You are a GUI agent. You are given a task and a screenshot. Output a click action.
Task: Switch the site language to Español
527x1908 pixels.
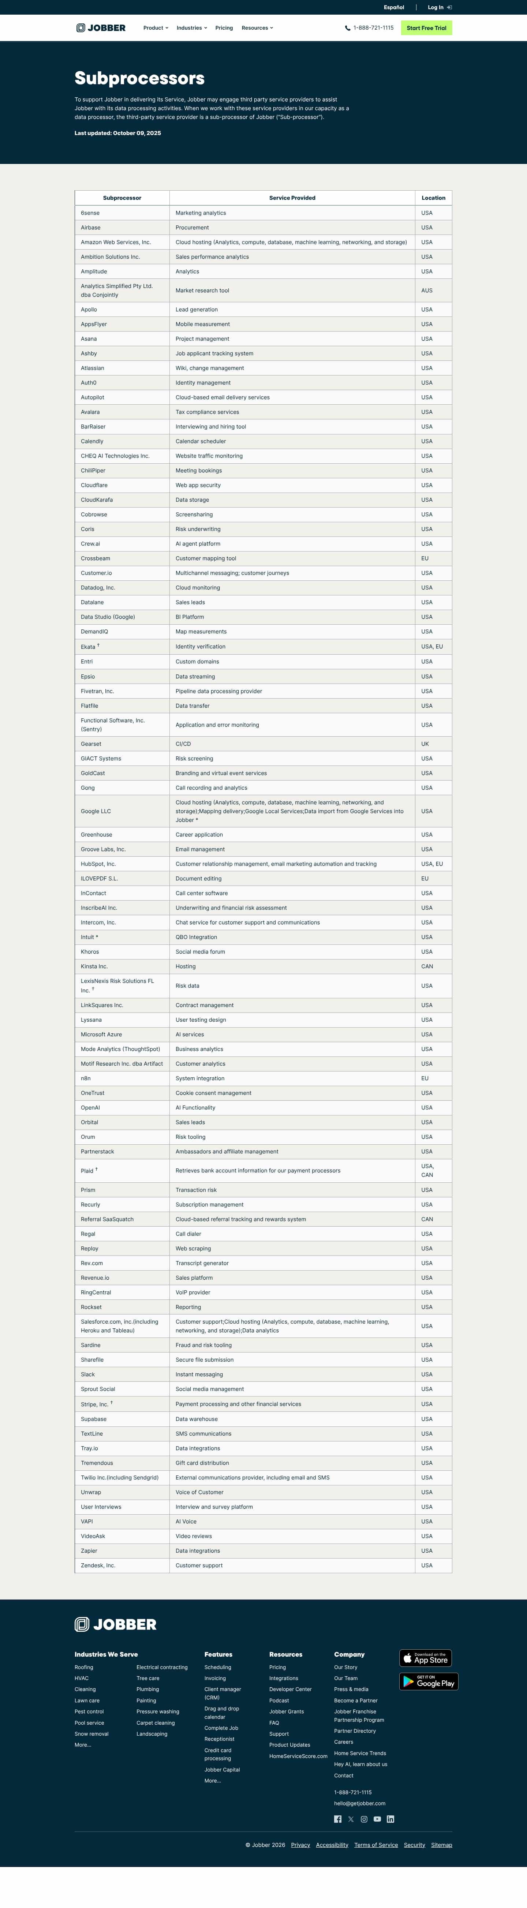pyautogui.click(x=393, y=7)
